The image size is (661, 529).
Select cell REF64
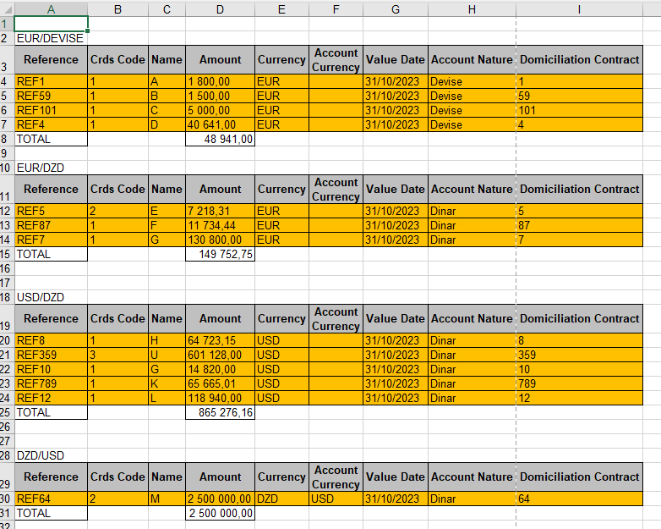(x=51, y=499)
